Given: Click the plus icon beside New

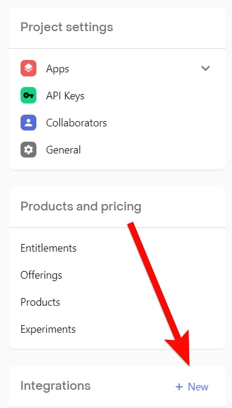Looking at the screenshot, I should click(x=179, y=387).
